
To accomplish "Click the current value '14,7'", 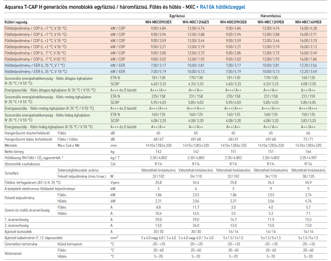I will (233, 220).
